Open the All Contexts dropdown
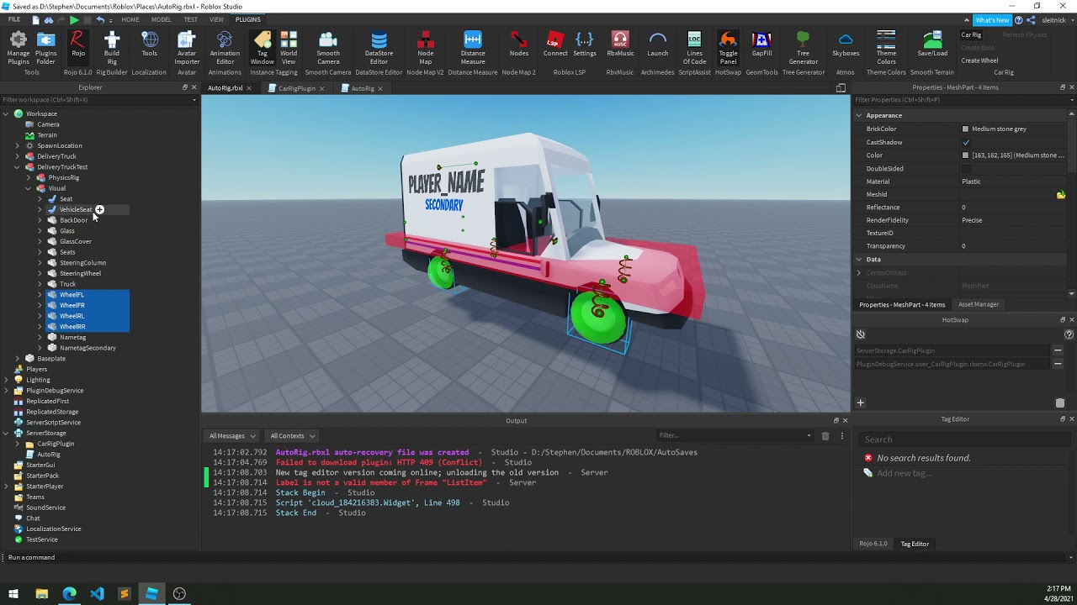Image resolution: width=1077 pixels, height=605 pixels. tap(292, 435)
